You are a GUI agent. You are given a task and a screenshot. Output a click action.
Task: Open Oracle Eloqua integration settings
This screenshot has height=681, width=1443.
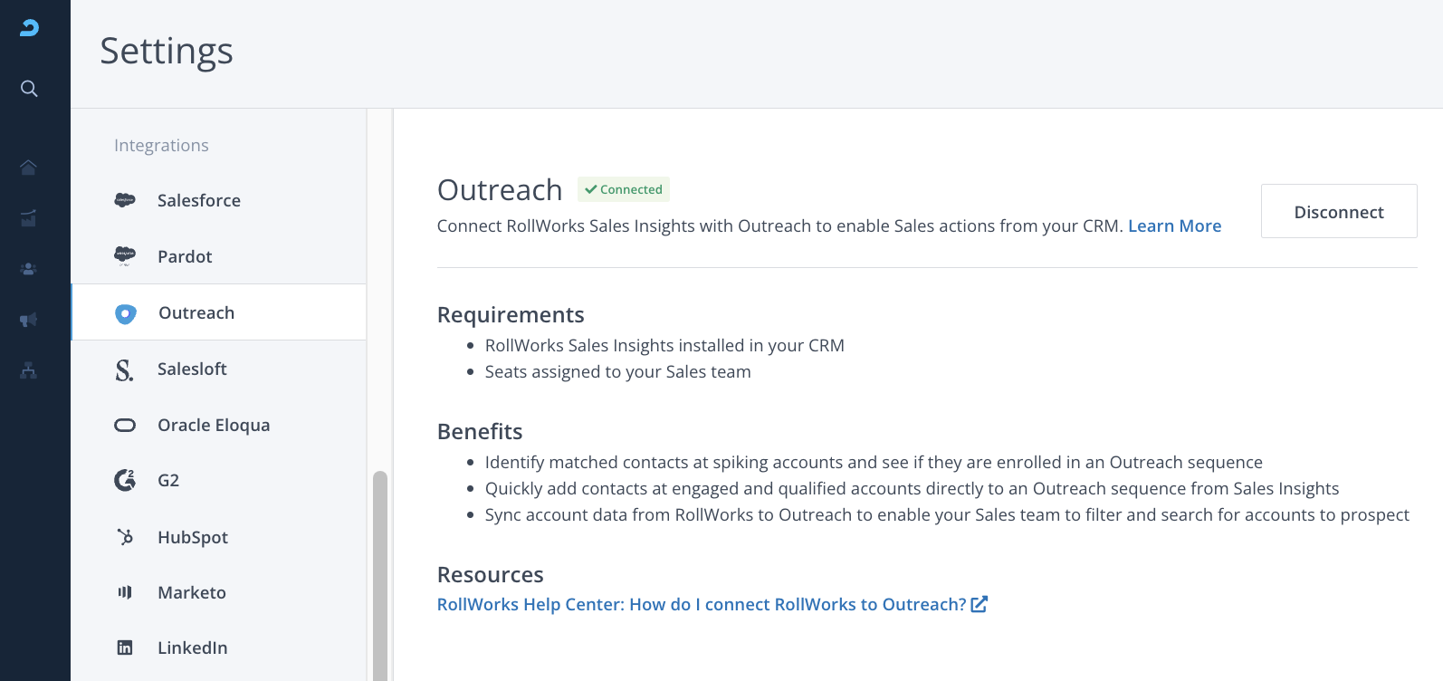214,425
